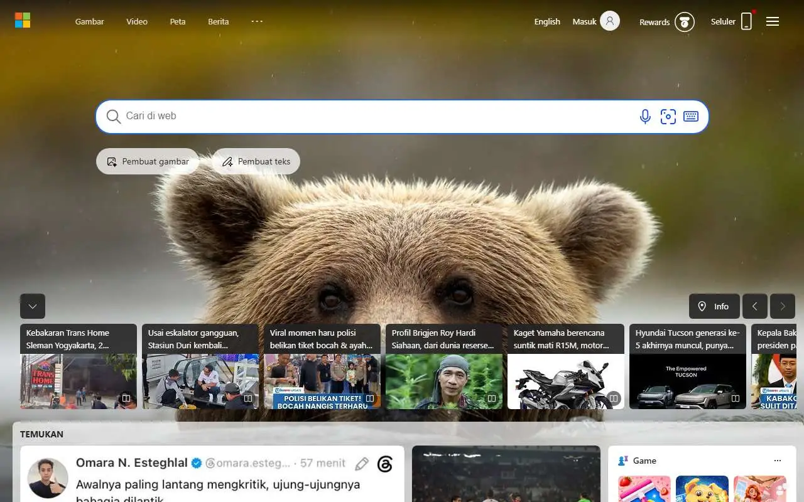Show more navigation items via ellipsis
The width and height of the screenshot is (804, 502).
257,21
